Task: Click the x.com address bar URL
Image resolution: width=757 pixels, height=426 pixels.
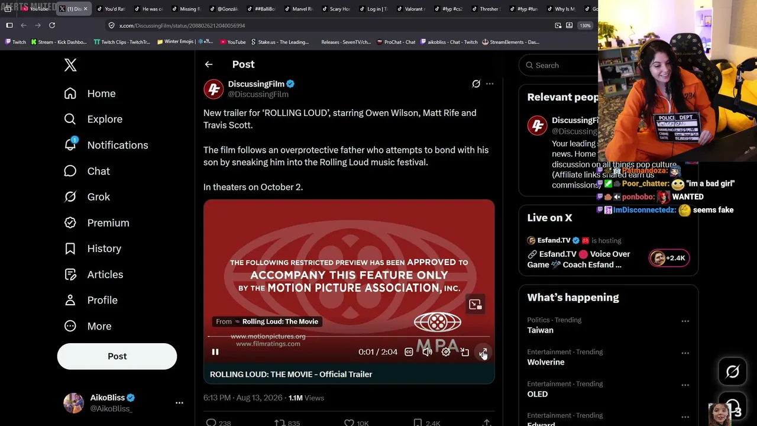Action: [182, 26]
